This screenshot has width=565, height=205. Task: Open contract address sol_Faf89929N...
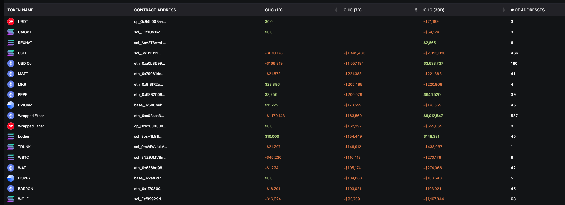[149, 199]
